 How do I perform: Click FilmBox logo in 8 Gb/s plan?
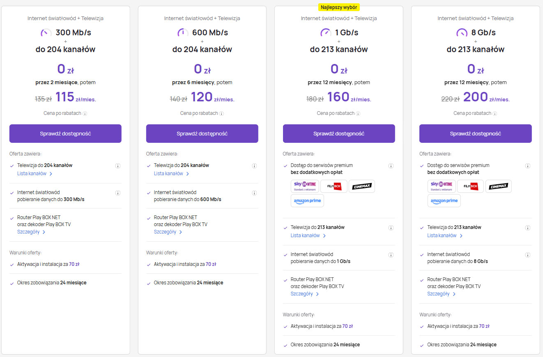point(470,186)
